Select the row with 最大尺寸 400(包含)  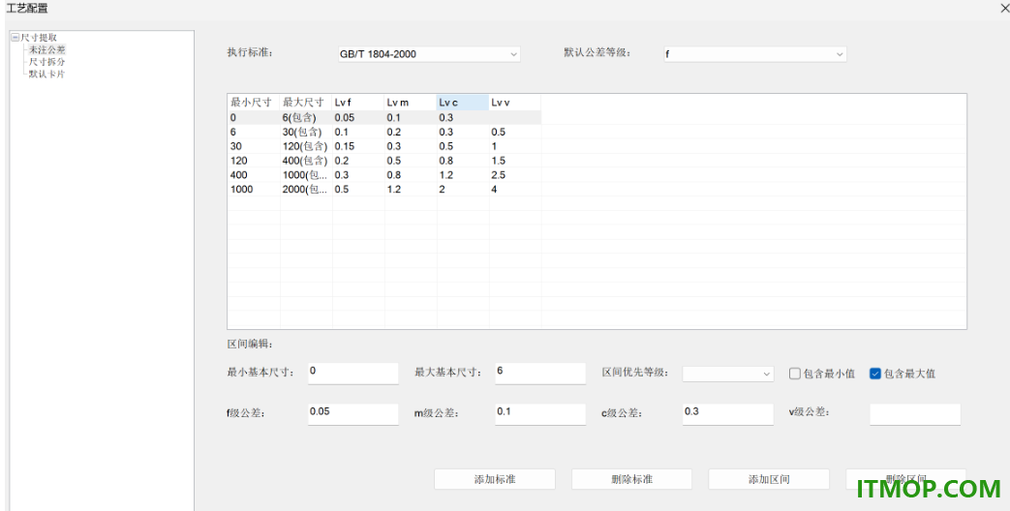point(384,161)
